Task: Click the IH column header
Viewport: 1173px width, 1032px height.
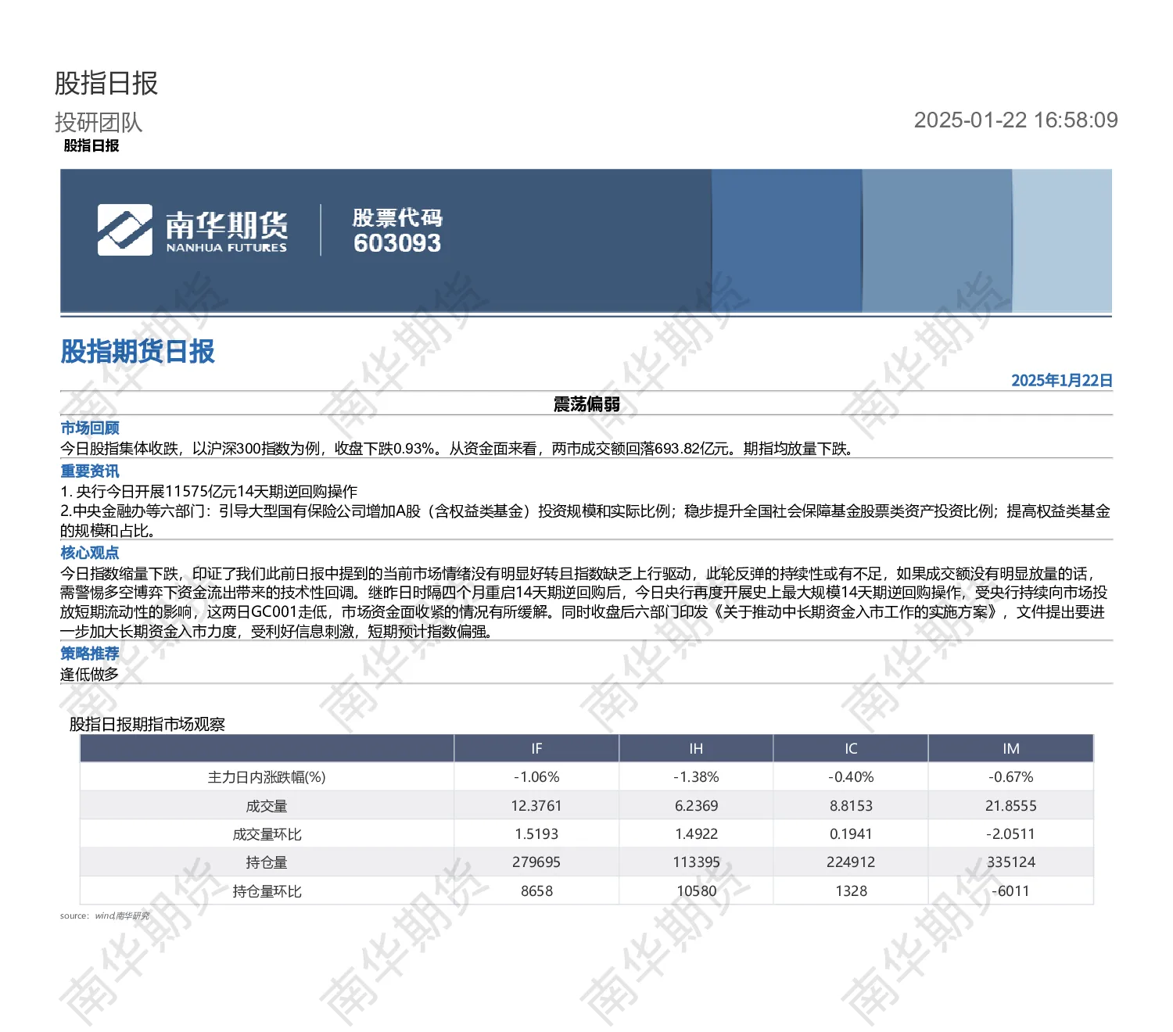Action: (x=696, y=748)
